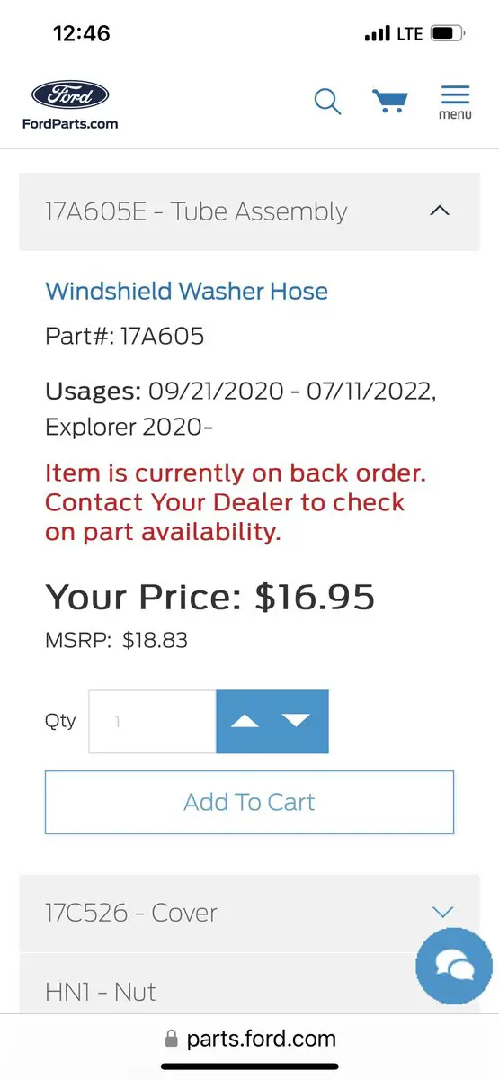Open the hamburger menu icon
Image resolution: width=499 pixels, height=1080 pixels.
455,94
